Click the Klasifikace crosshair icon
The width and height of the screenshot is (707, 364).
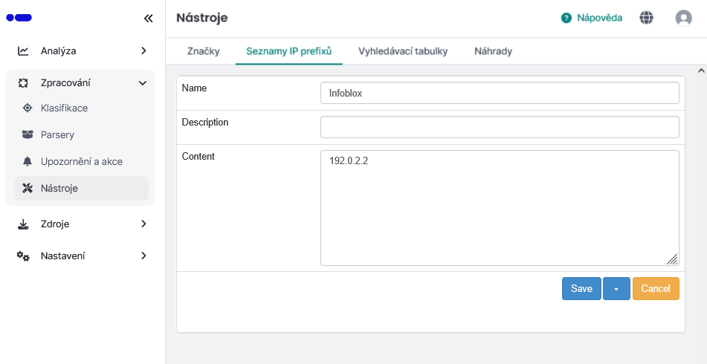click(x=28, y=108)
